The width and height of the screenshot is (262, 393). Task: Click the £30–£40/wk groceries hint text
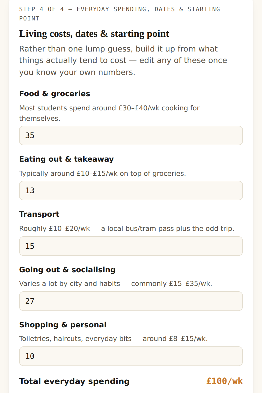pos(109,113)
